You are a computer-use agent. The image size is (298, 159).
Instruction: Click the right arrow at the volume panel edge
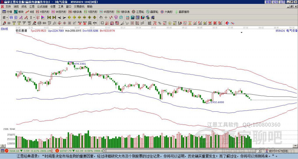tap(295, 146)
